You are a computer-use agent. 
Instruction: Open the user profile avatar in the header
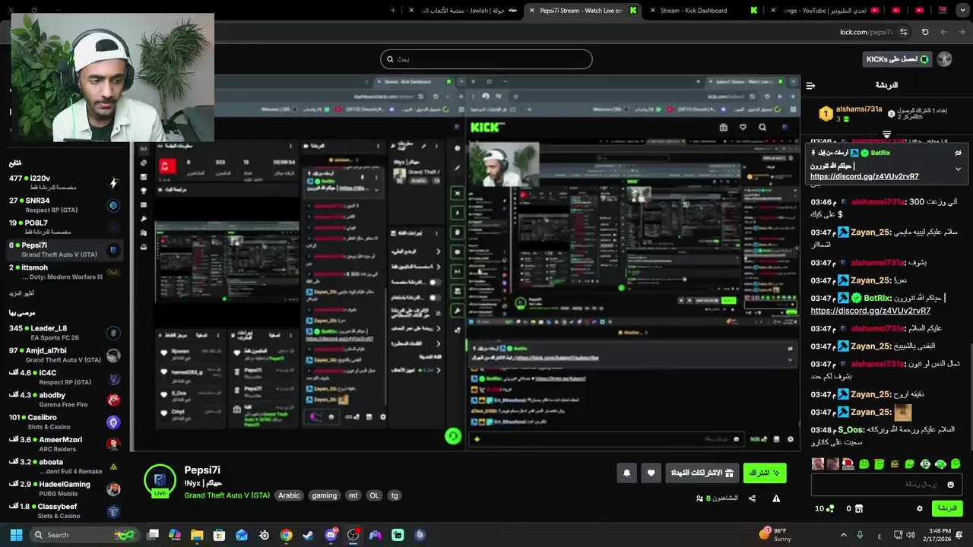pyautogui.click(x=944, y=59)
